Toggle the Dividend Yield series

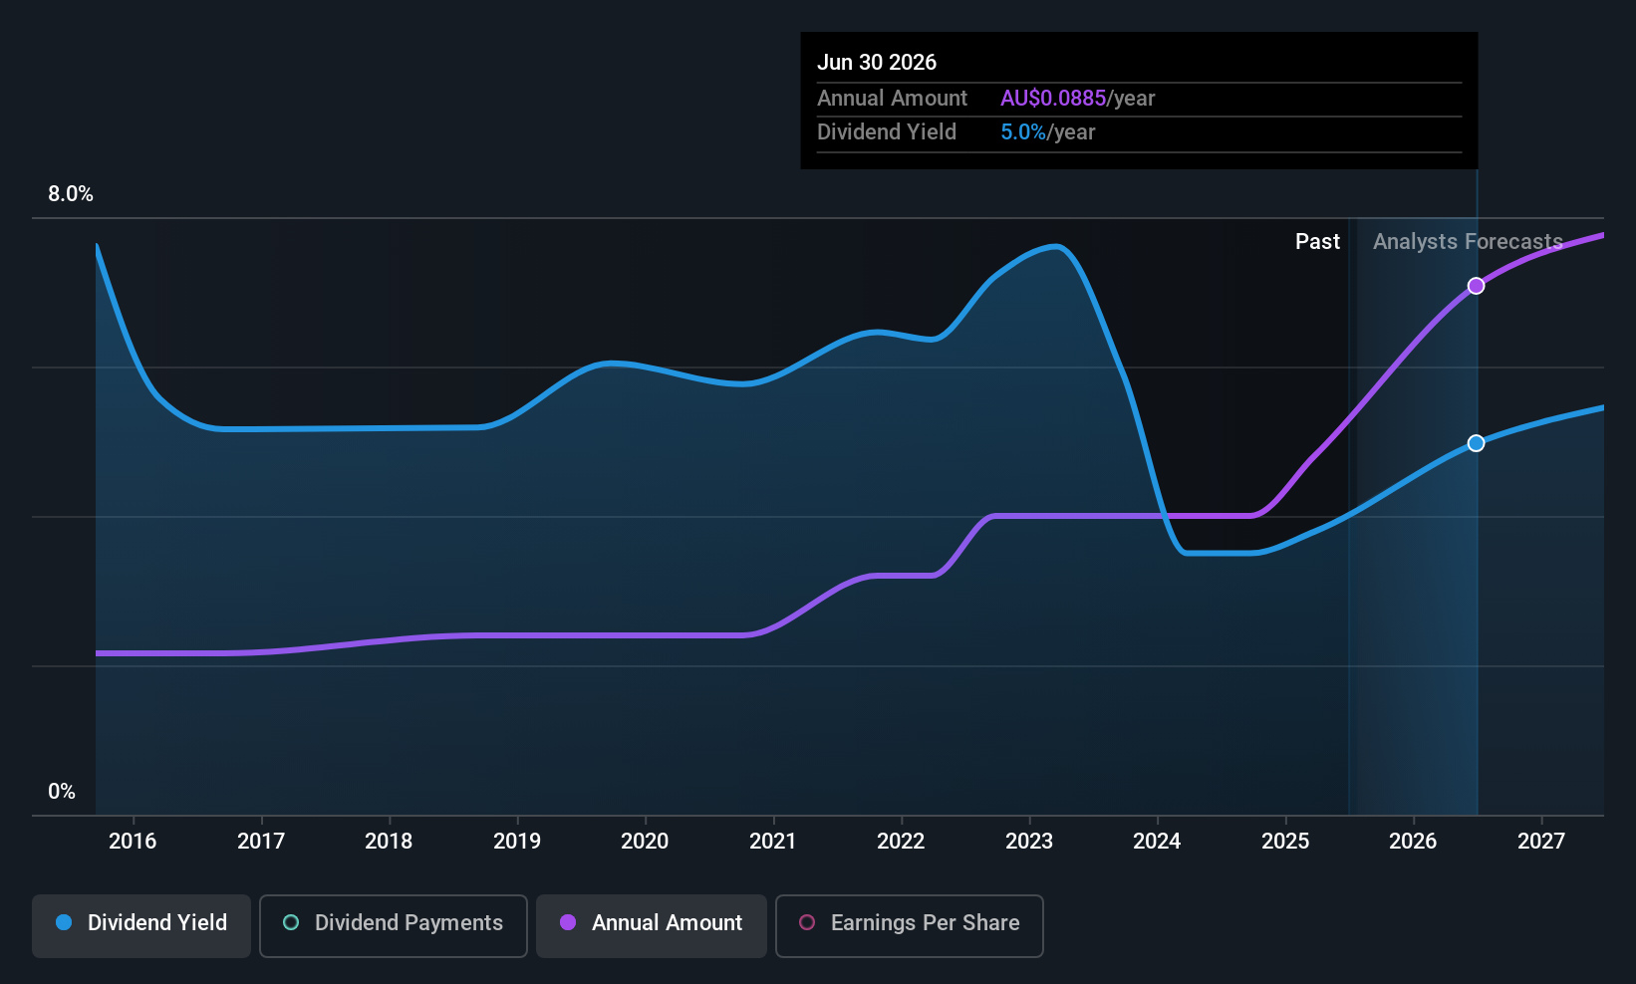[x=141, y=925]
